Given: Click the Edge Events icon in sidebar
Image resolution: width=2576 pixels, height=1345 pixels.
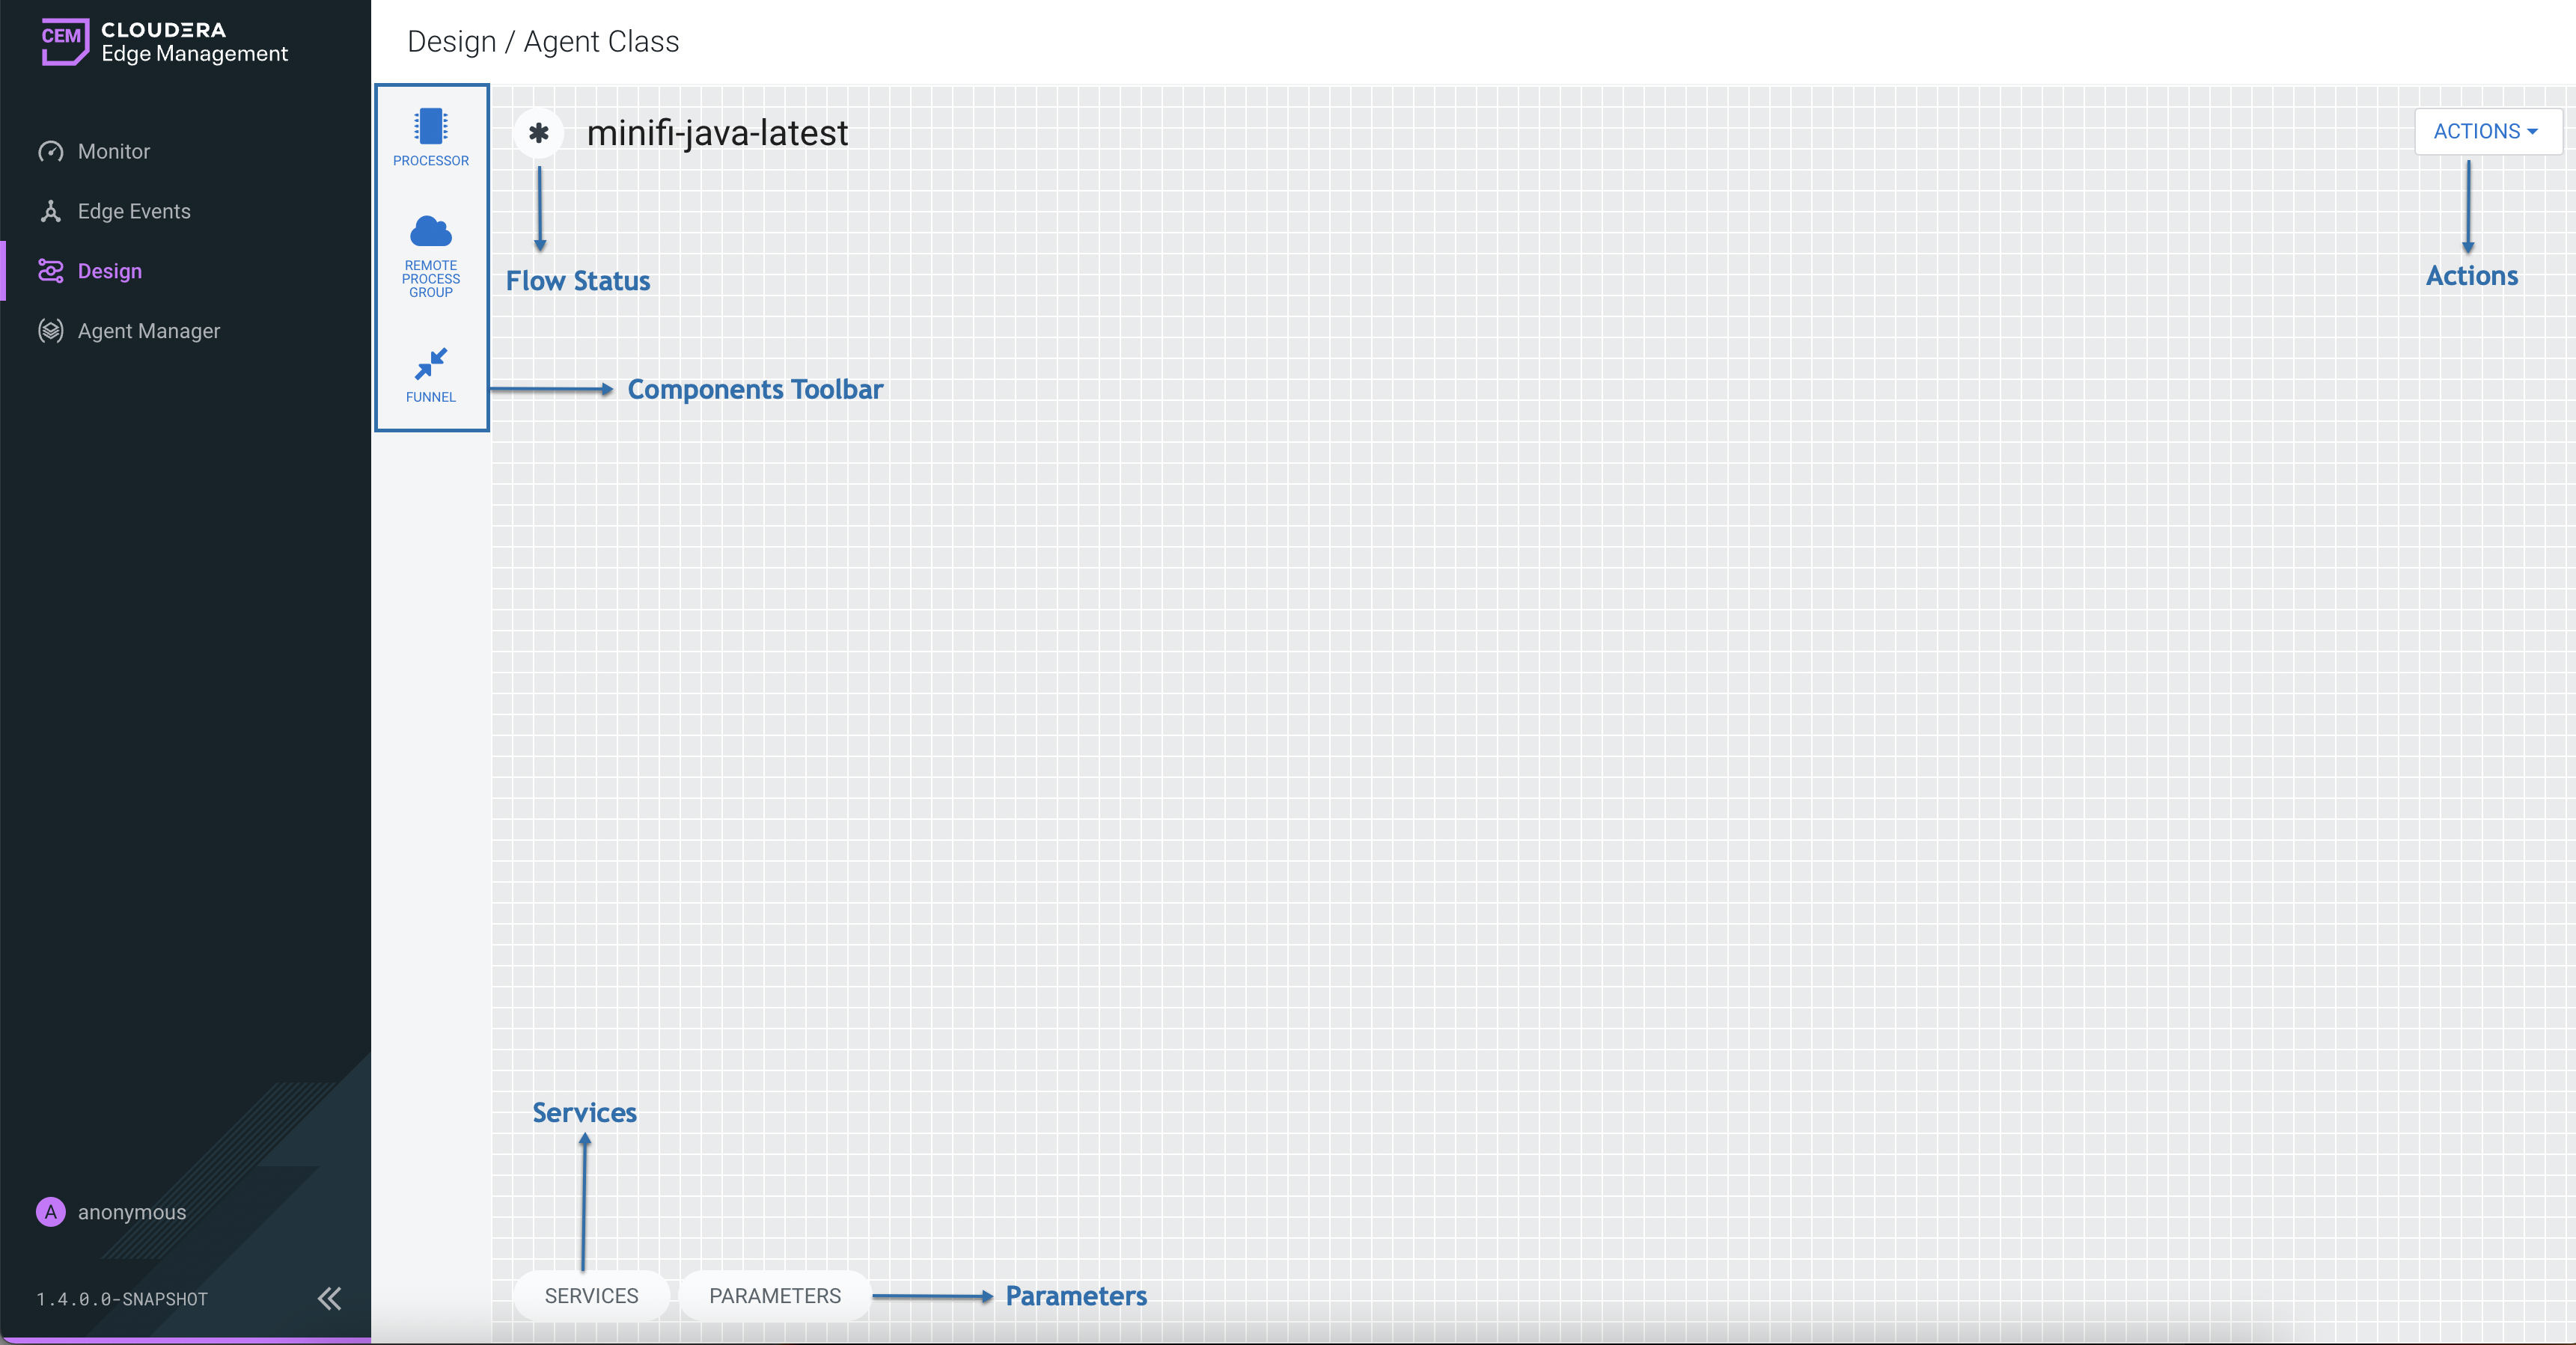Looking at the screenshot, I should pyautogui.click(x=51, y=212).
